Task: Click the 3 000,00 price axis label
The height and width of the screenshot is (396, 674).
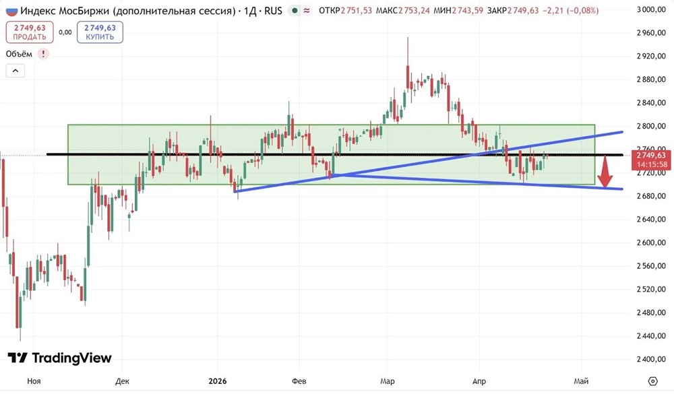Action: coord(651,9)
